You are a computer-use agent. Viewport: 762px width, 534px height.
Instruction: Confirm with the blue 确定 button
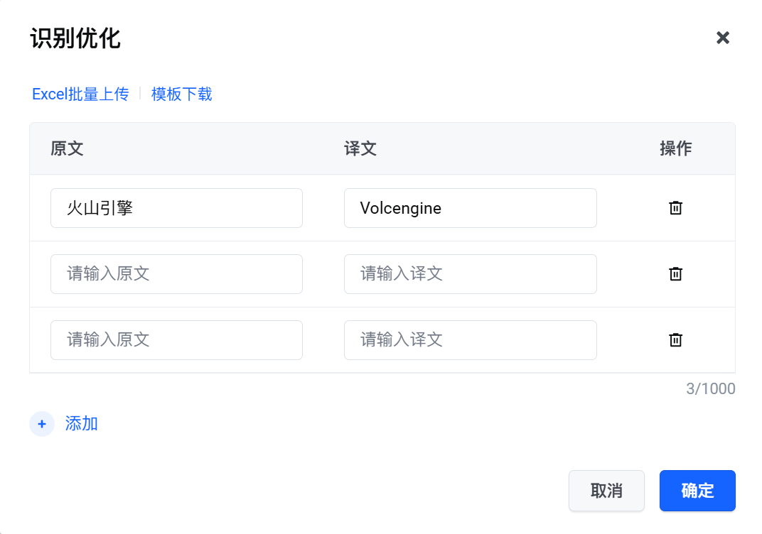coord(697,491)
